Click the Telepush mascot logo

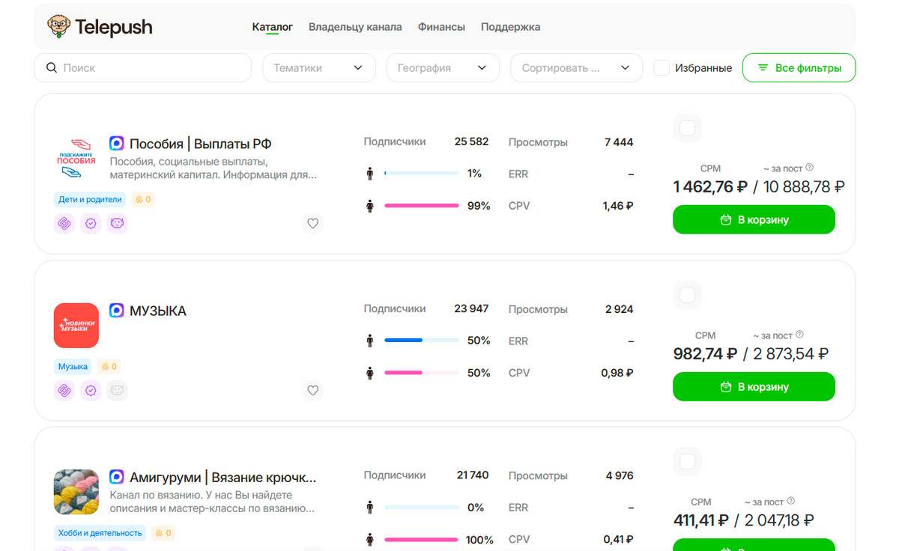point(58,27)
